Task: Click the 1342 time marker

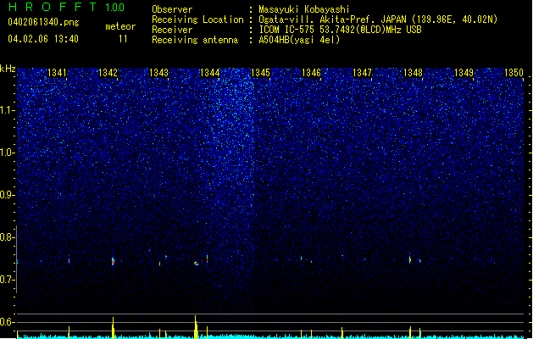Action: pyautogui.click(x=108, y=73)
